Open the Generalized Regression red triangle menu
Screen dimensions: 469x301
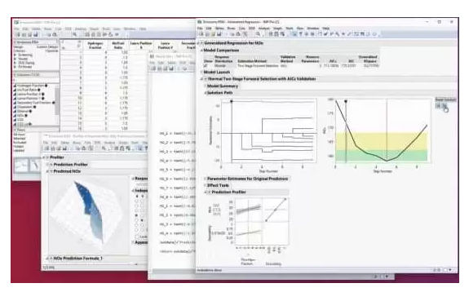[202, 43]
